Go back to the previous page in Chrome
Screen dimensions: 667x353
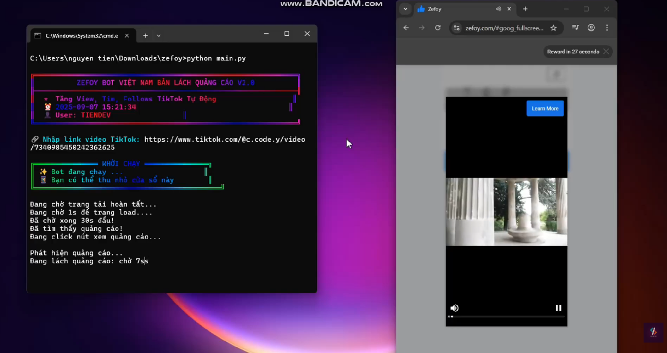pos(406,28)
